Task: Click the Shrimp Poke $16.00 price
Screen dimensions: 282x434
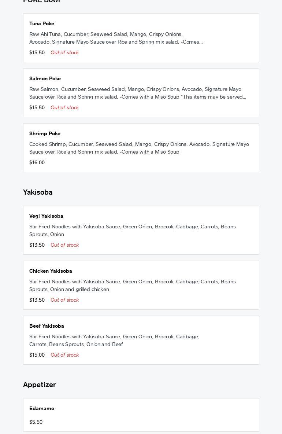Action: [37, 162]
